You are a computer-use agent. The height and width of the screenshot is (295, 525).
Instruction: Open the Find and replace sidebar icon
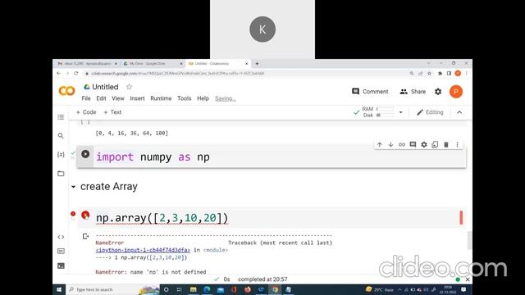click(x=61, y=135)
